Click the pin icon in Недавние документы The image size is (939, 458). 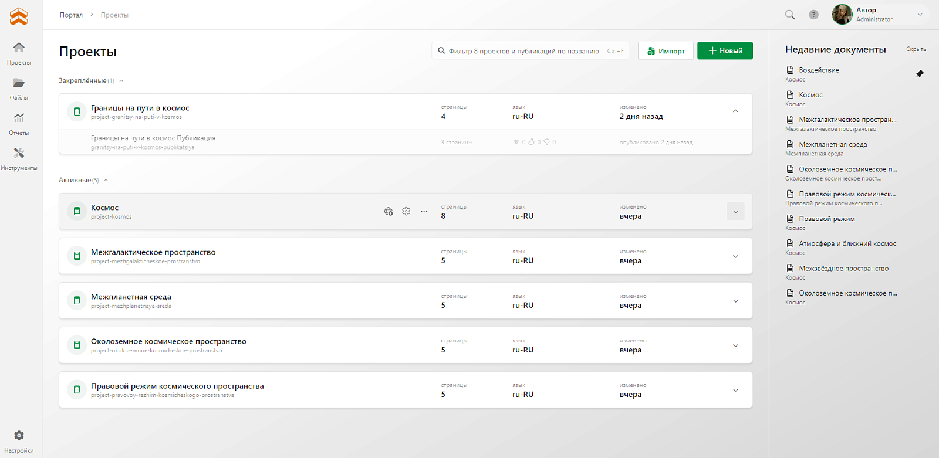920,74
